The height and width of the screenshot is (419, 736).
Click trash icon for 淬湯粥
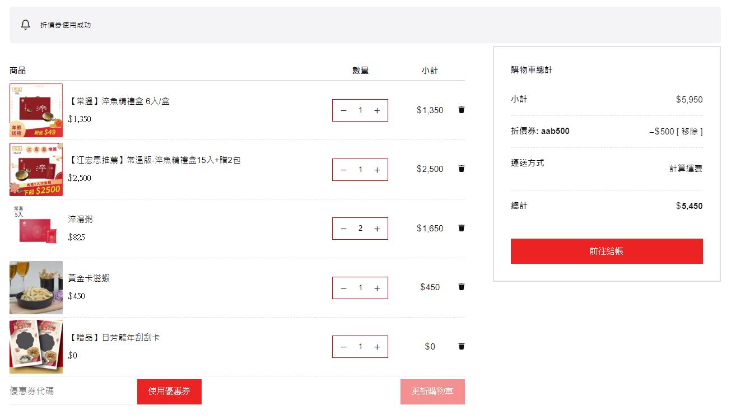[x=461, y=228]
